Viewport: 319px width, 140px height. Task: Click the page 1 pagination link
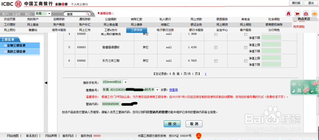(205, 74)
